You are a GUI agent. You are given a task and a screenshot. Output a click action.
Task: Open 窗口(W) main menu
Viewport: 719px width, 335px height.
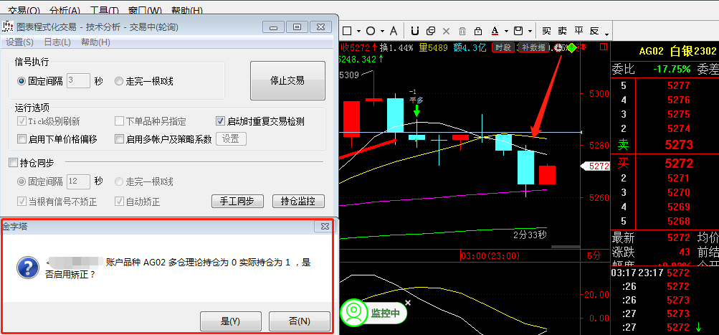[146, 10]
